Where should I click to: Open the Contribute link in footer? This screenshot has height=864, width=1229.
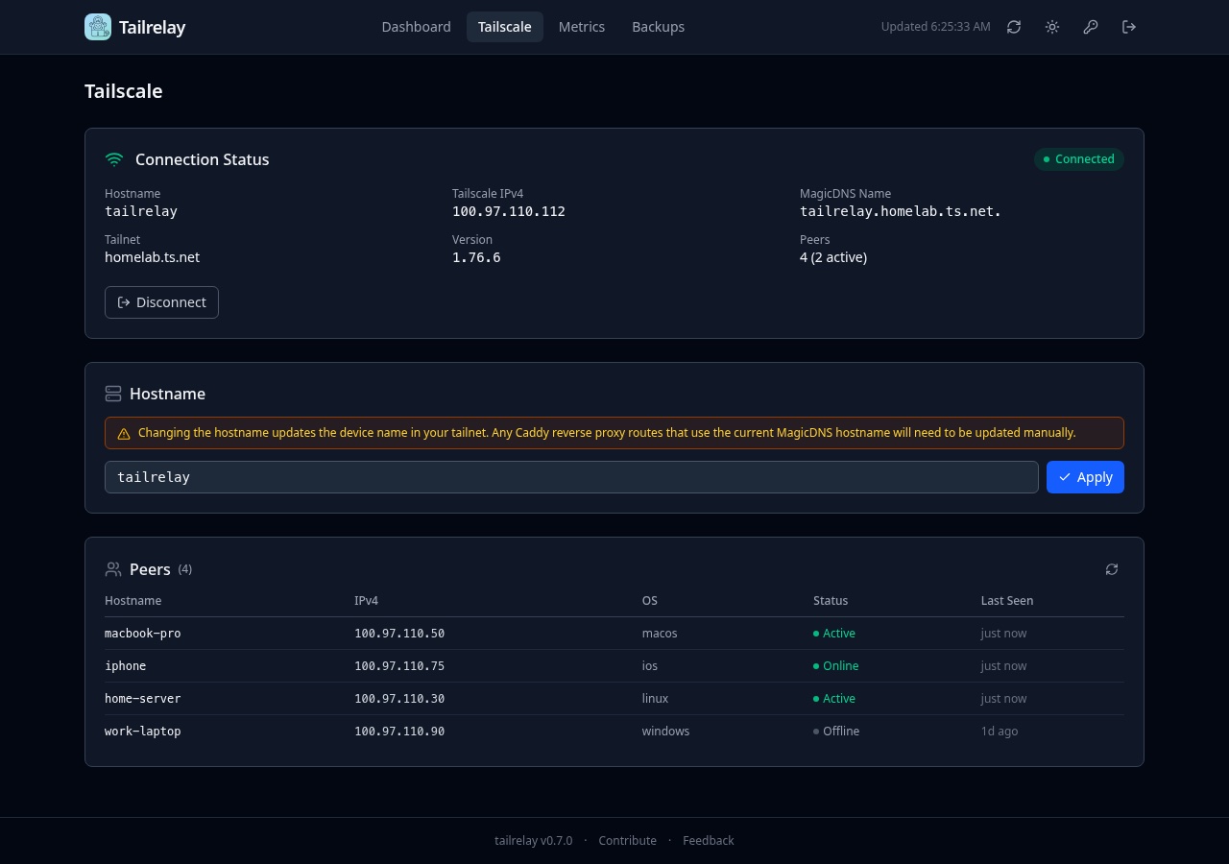[x=627, y=841]
